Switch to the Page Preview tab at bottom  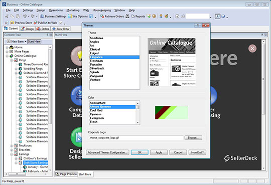[66, 174]
